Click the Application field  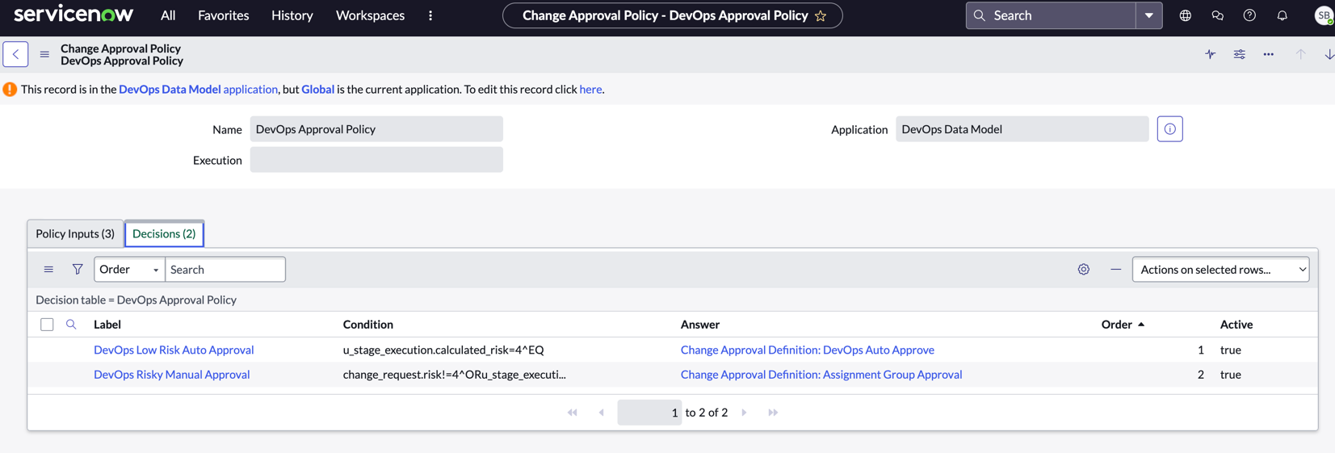[x=1022, y=129]
